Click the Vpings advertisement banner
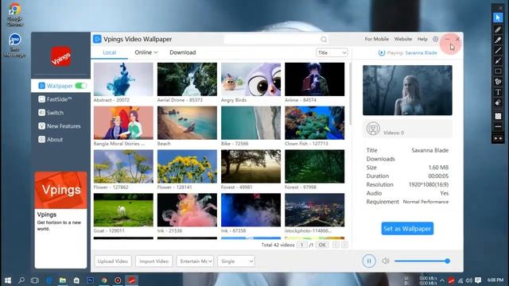This screenshot has width=509, height=286. [60, 220]
